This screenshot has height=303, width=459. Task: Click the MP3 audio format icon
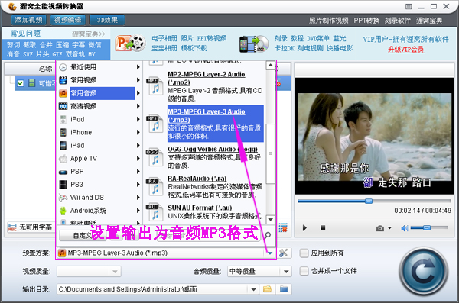[155, 124]
